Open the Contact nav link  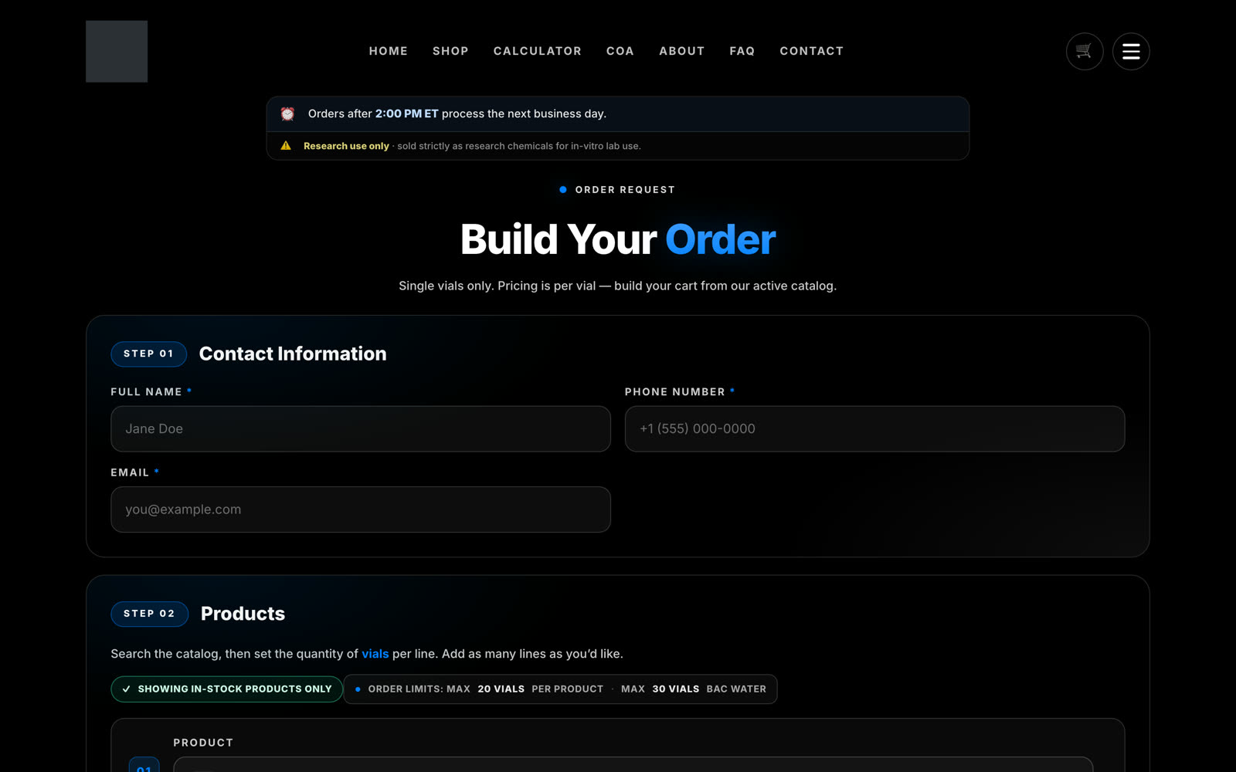coord(812,51)
